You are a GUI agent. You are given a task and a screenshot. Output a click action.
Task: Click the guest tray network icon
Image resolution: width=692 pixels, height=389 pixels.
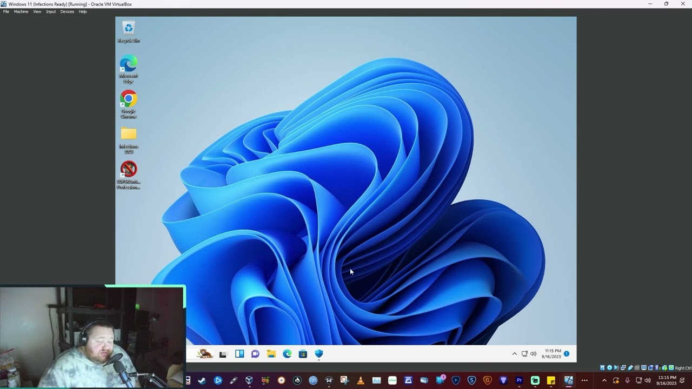pyautogui.click(x=524, y=354)
